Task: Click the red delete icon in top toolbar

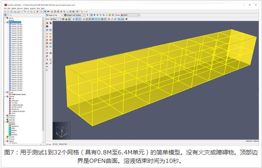Action: coord(37,11)
